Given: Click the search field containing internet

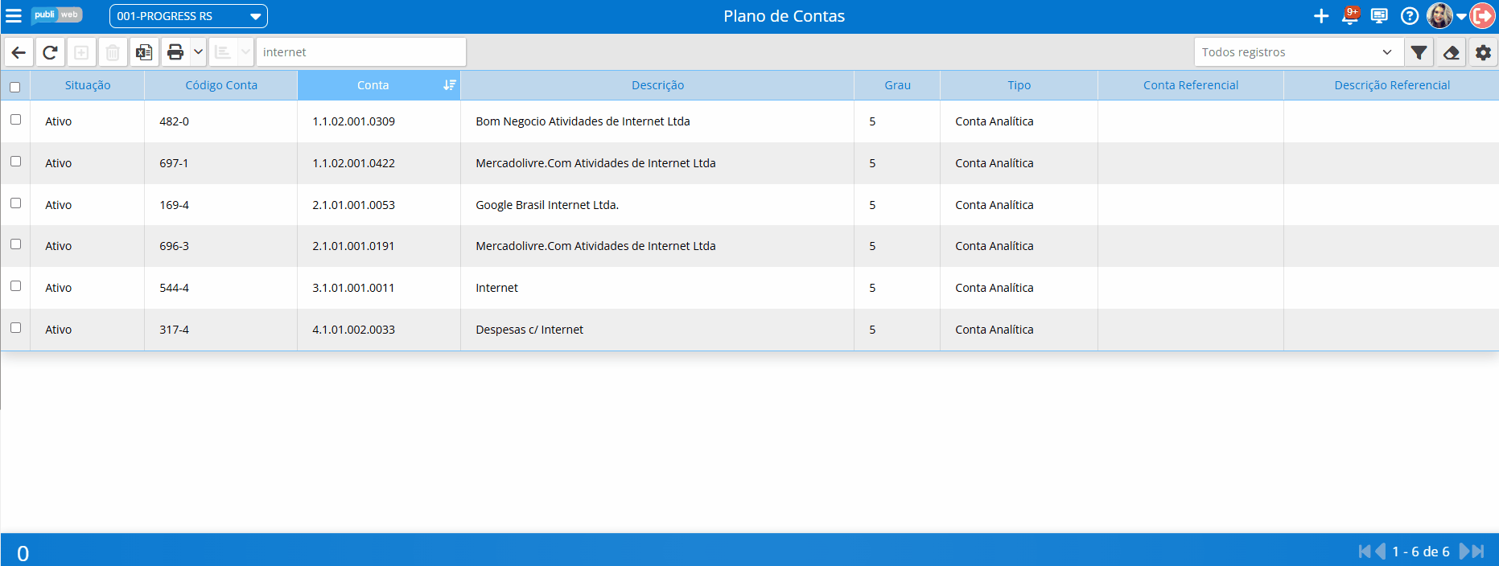Looking at the screenshot, I should click(x=361, y=52).
